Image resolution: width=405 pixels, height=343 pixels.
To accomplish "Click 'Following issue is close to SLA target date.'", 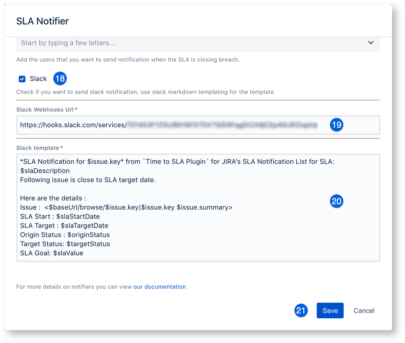I will (88, 180).
